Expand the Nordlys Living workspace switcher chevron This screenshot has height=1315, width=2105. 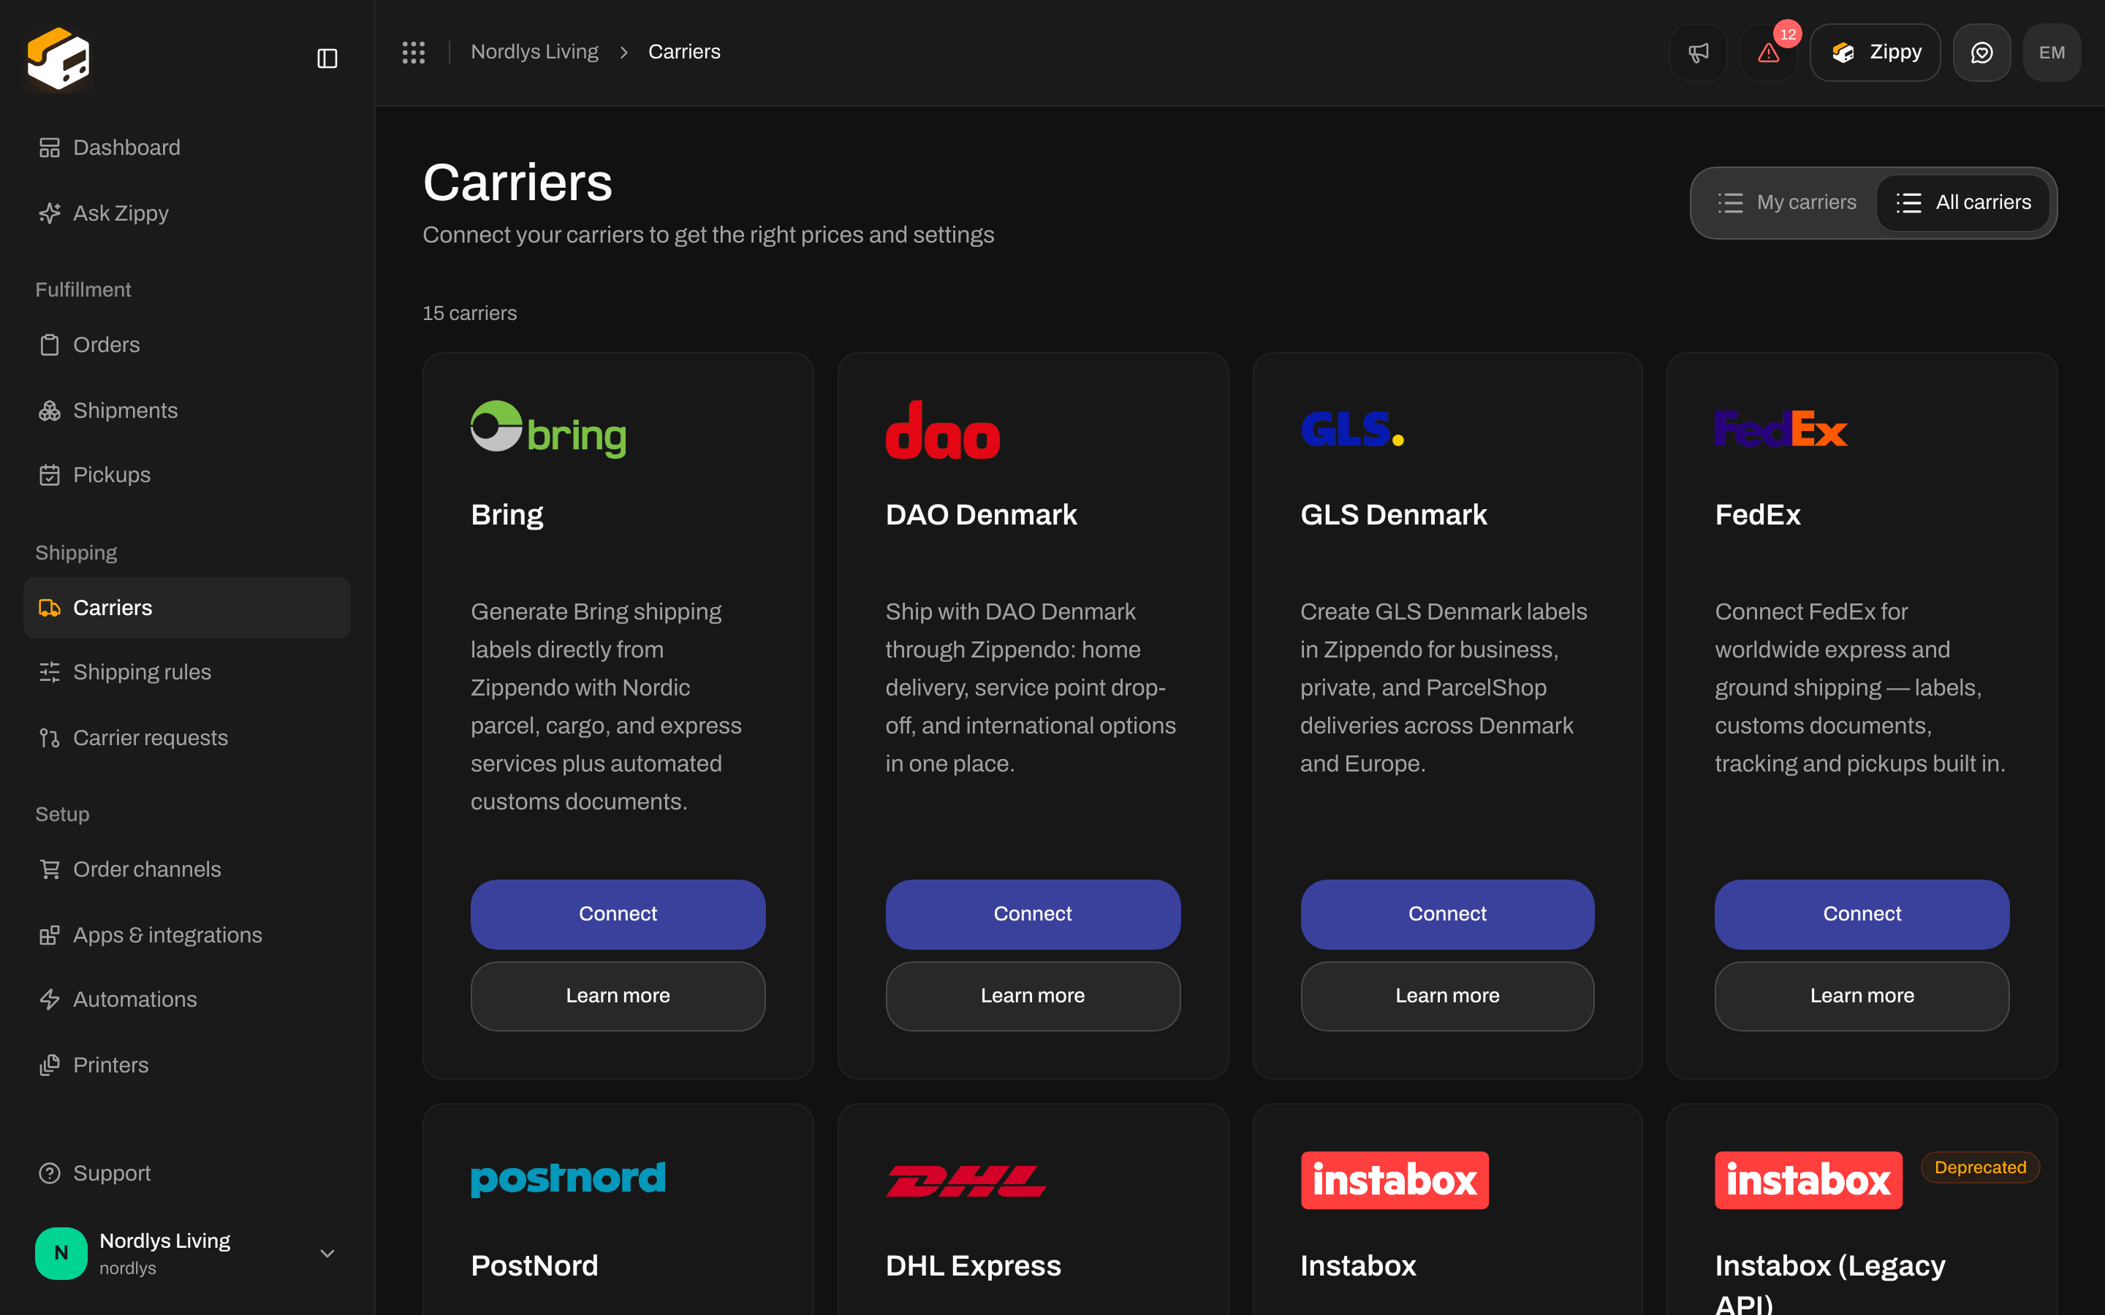(x=327, y=1253)
